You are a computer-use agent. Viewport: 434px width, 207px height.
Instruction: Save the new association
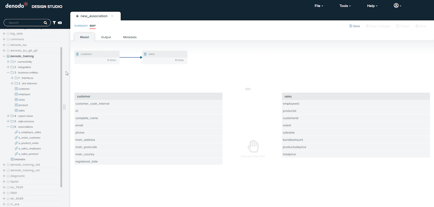click(355, 26)
